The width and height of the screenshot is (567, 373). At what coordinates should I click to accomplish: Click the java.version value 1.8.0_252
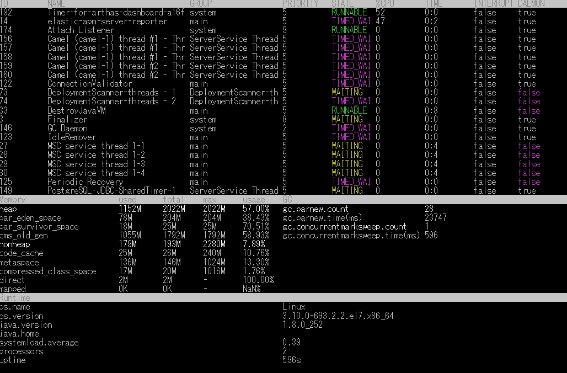pos(302,324)
